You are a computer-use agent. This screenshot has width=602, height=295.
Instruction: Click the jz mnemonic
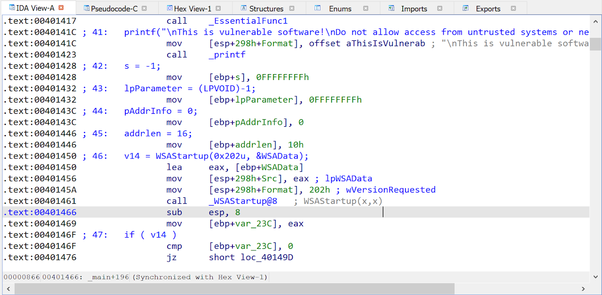(x=172, y=257)
